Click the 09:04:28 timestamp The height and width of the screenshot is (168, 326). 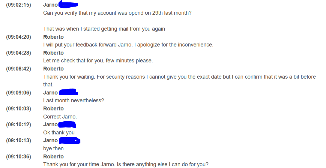pos(19,53)
